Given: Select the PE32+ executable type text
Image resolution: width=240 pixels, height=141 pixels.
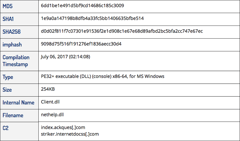Looking at the screenshot, I should pos(103,77).
